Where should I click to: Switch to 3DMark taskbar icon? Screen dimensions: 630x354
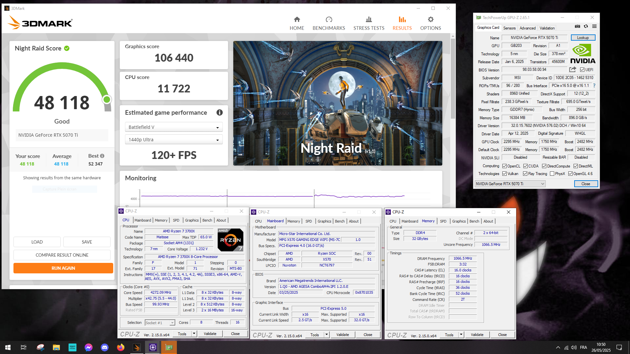pyautogui.click(x=136, y=347)
